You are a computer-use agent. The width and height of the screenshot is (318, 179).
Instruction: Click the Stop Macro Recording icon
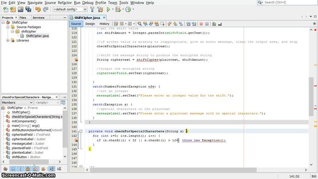coord(207,24)
